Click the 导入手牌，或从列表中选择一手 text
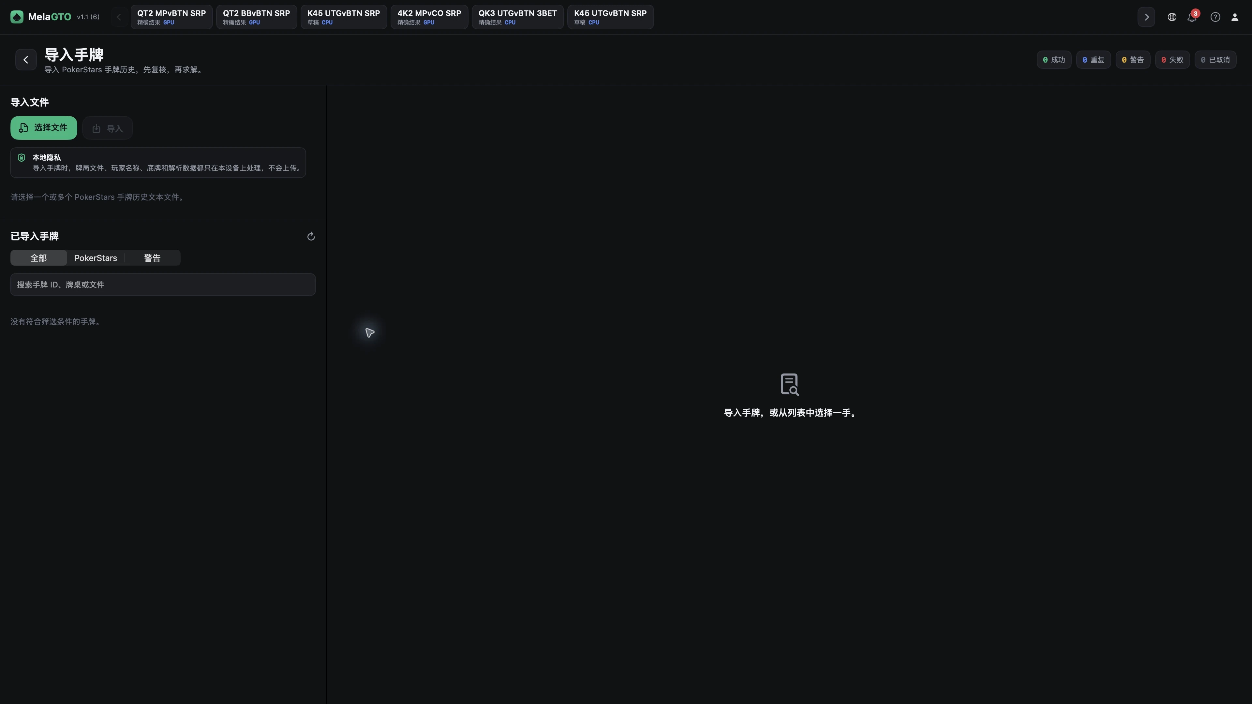Viewport: 1252px width, 704px height. click(790, 413)
